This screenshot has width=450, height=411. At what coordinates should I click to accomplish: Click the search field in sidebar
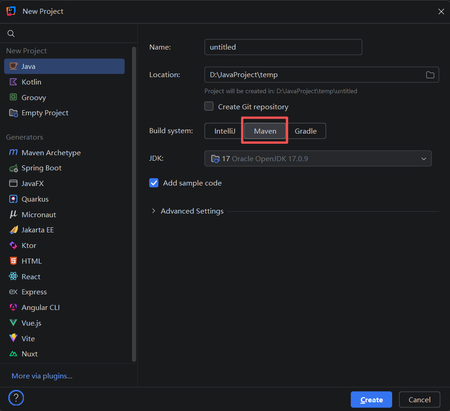click(x=69, y=34)
